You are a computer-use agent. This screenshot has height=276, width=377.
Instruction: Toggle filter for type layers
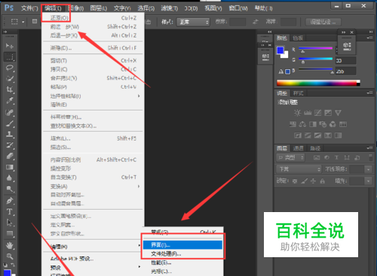(x=336, y=157)
